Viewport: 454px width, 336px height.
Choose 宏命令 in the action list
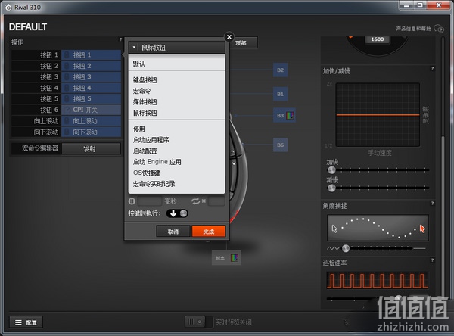(142, 91)
